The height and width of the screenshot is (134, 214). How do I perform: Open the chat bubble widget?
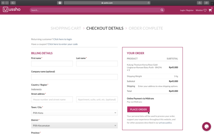pos(206,126)
